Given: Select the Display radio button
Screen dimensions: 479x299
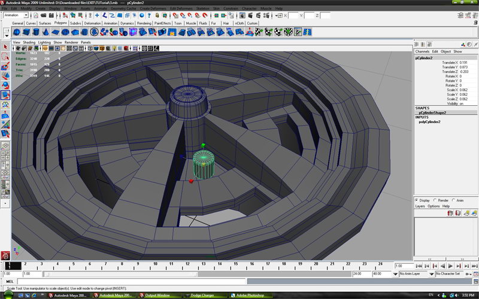Looking at the screenshot, I should point(417,200).
